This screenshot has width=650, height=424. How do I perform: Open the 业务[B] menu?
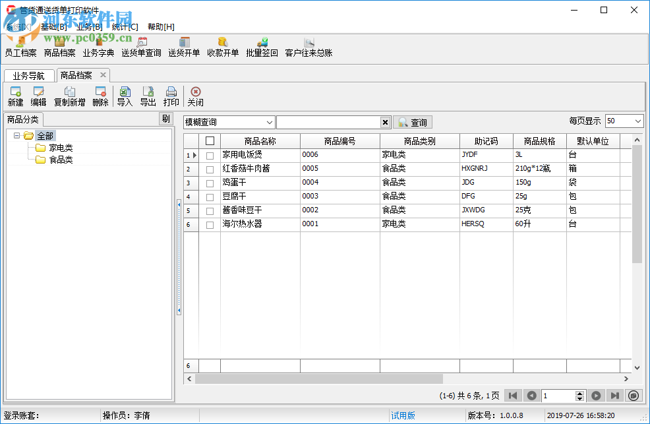tap(90, 27)
